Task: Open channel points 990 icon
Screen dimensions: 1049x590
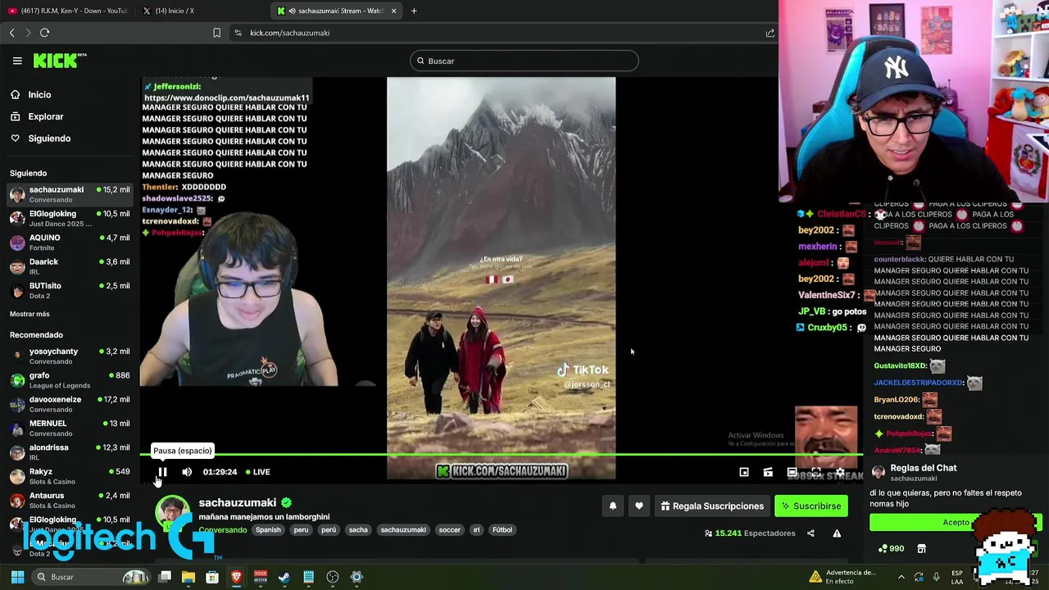Action: 891,549
